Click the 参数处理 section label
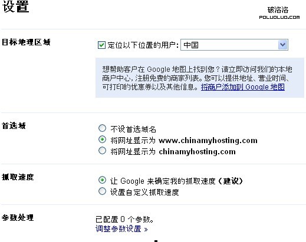The width and height of the screenshot is (306, 242). pos(18,217)
